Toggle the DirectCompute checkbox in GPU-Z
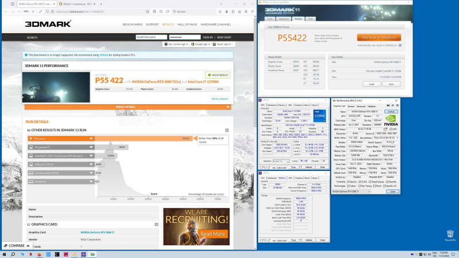Image resolution: width=459 pixels, height=258 pixels. (371, 182)
